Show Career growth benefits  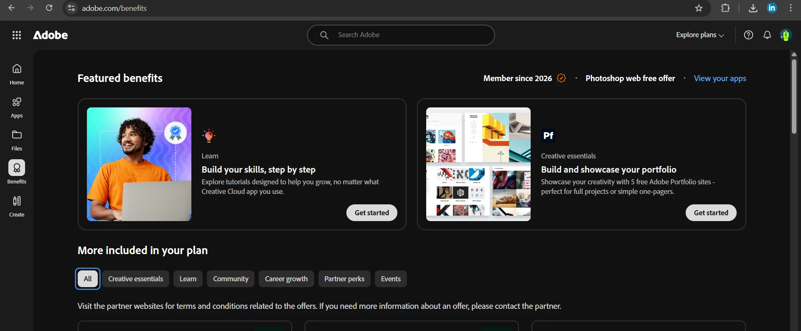(x=286, y=279)
